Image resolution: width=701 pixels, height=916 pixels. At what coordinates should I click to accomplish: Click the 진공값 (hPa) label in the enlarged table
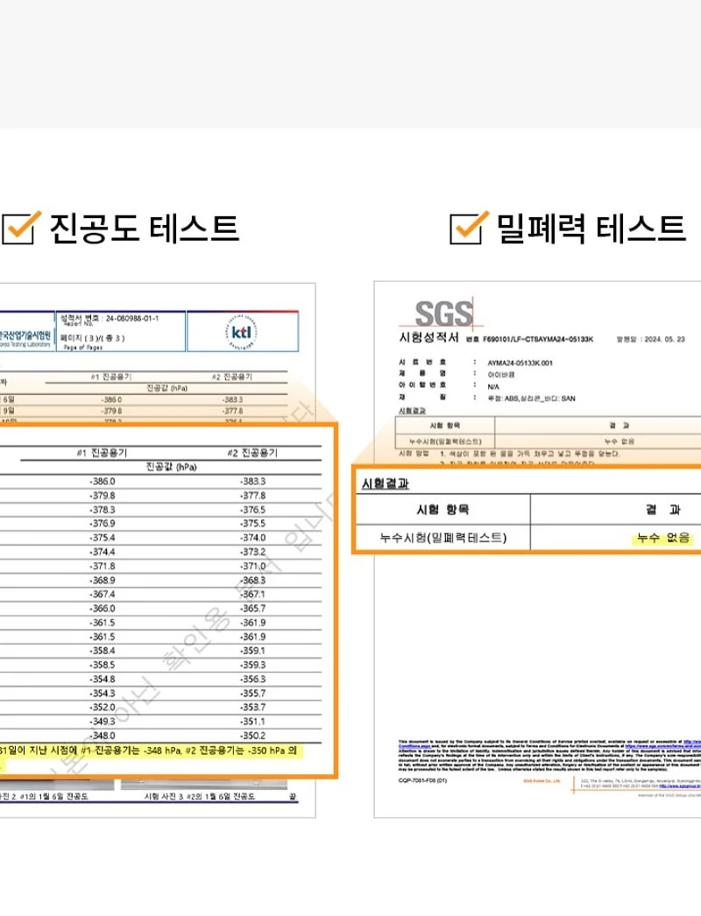click(171, 467)
